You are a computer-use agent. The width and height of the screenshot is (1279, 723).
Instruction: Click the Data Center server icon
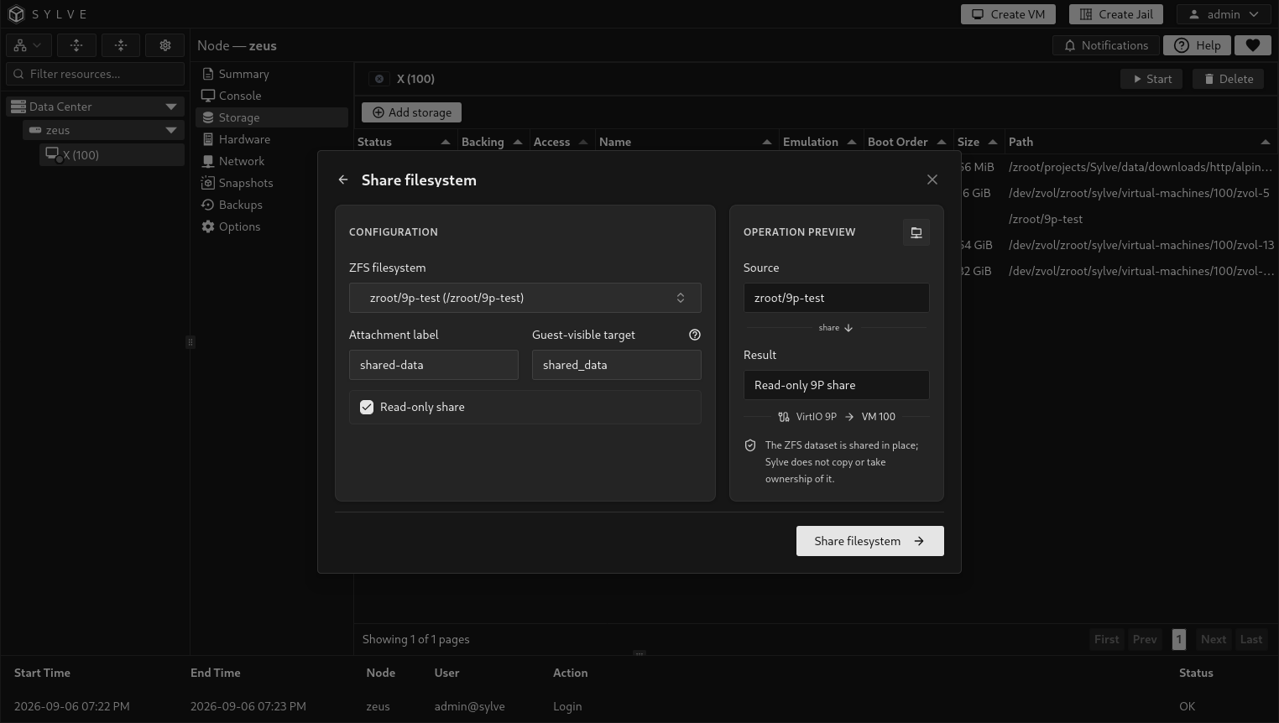[x=18, y=107]
